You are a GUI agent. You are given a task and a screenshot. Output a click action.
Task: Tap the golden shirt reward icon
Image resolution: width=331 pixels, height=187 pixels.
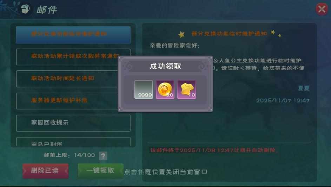pos(187,89)
